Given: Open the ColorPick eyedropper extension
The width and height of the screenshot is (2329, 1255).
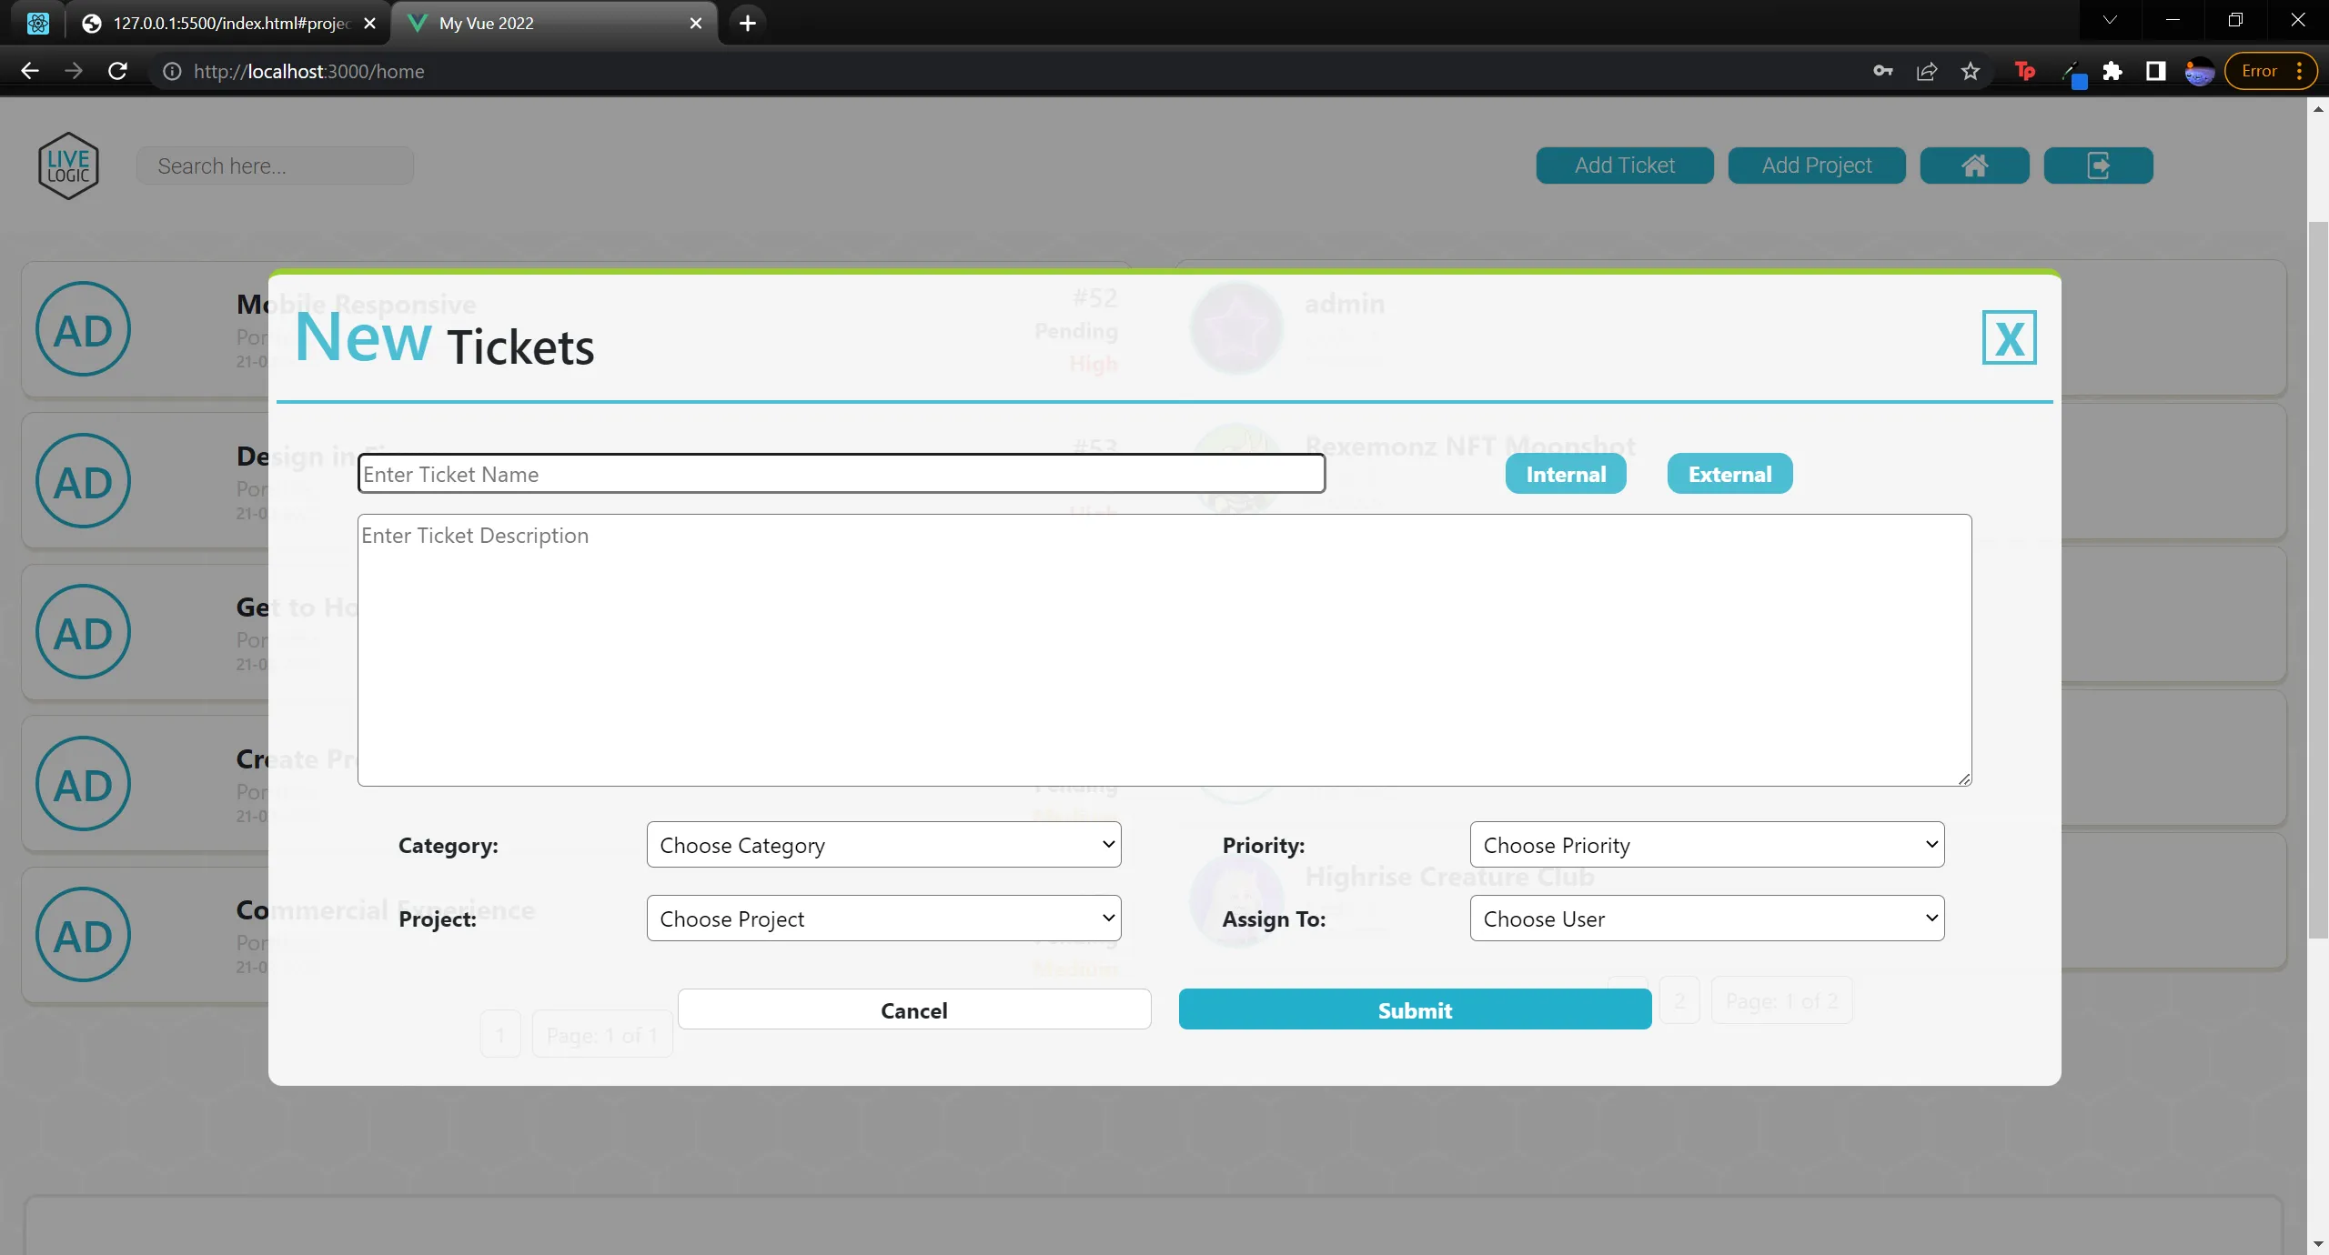Looking at the screenshot, I should pyautogui.click(x=2073, y=71).
